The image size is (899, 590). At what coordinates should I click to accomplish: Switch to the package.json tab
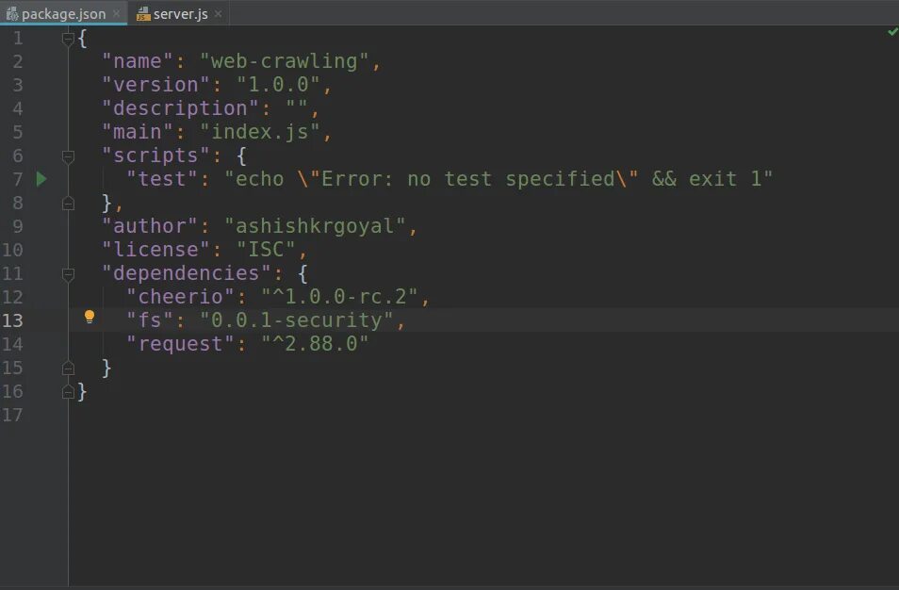pos(63,13)
